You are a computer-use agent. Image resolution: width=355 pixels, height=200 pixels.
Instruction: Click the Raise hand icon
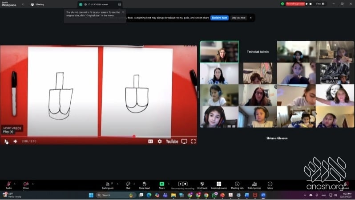pyautogui.click(x=144, y=184)
